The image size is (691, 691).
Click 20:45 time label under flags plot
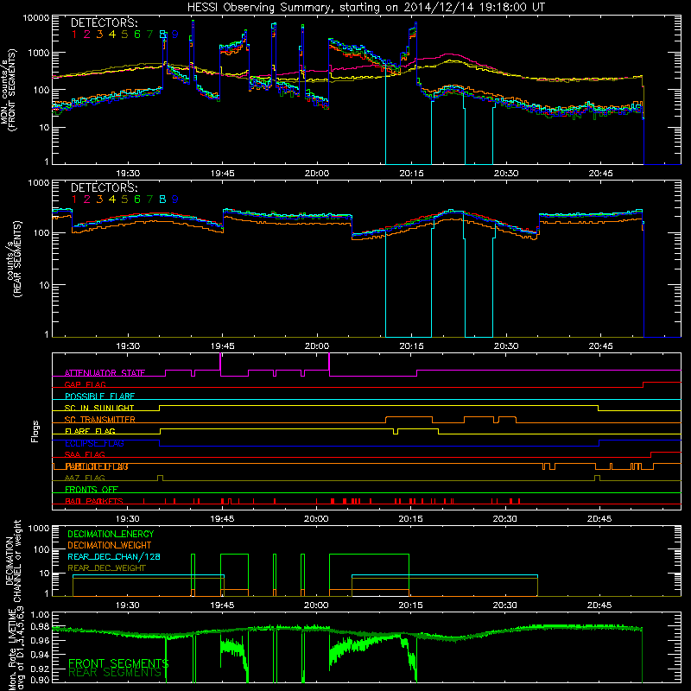[x=599, y=519]
